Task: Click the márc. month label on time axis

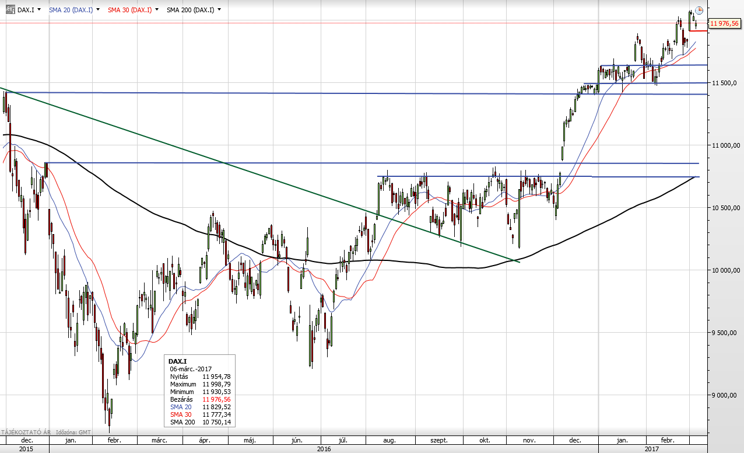Action: point(160,440)
